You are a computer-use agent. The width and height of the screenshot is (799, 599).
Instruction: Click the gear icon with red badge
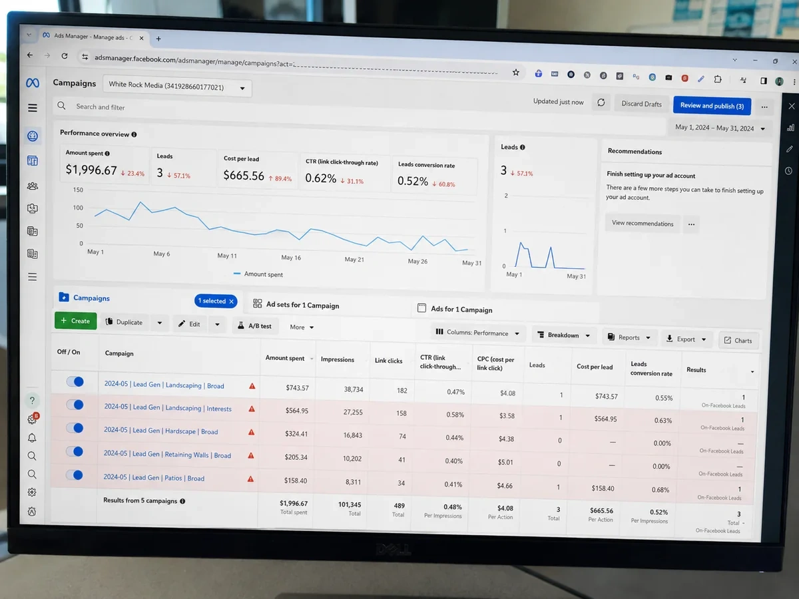[32, 419]
